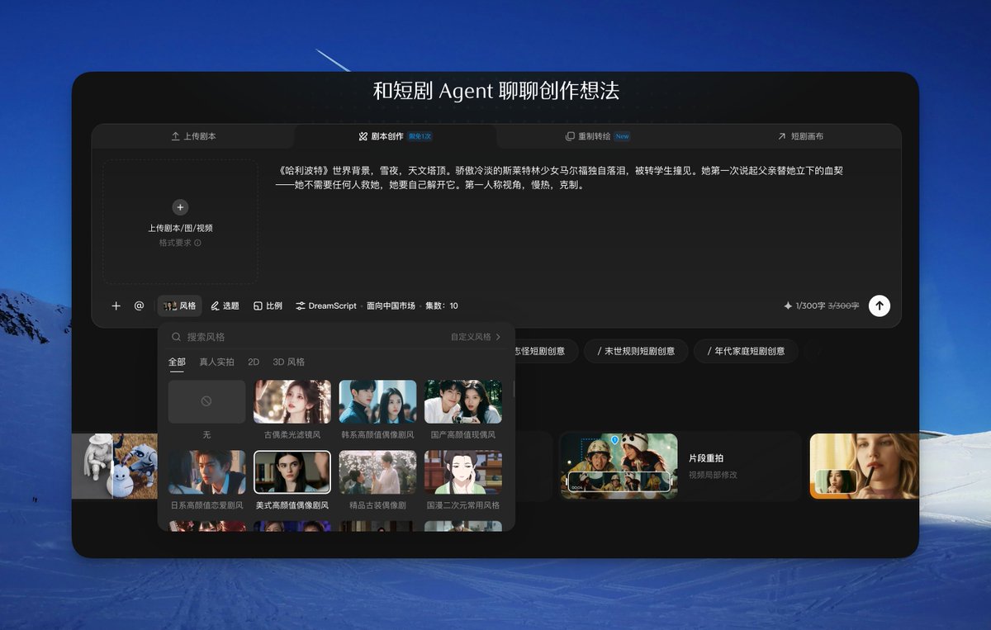Open the 重制转绘 tab
Viewport: 991px width, 630px height.
click(x=597, y=136)
